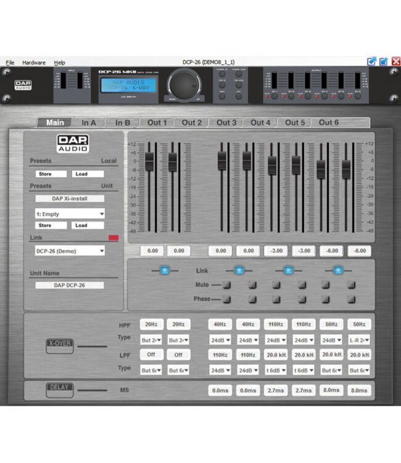Image resolution: width=401 pixels, height=463 pixels.
Task: Toggle the blue link icon for Out 1 and Out 2
Action: coord(239,270)
